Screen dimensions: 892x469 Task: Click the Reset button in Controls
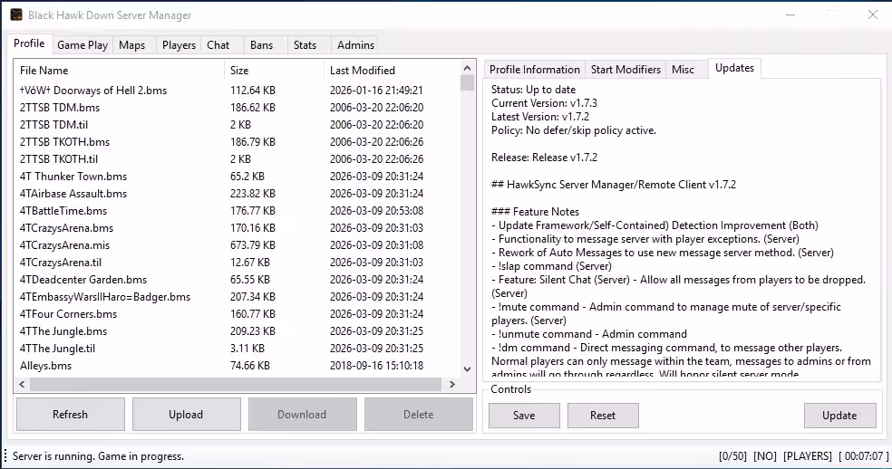click(x=603, y=416)
